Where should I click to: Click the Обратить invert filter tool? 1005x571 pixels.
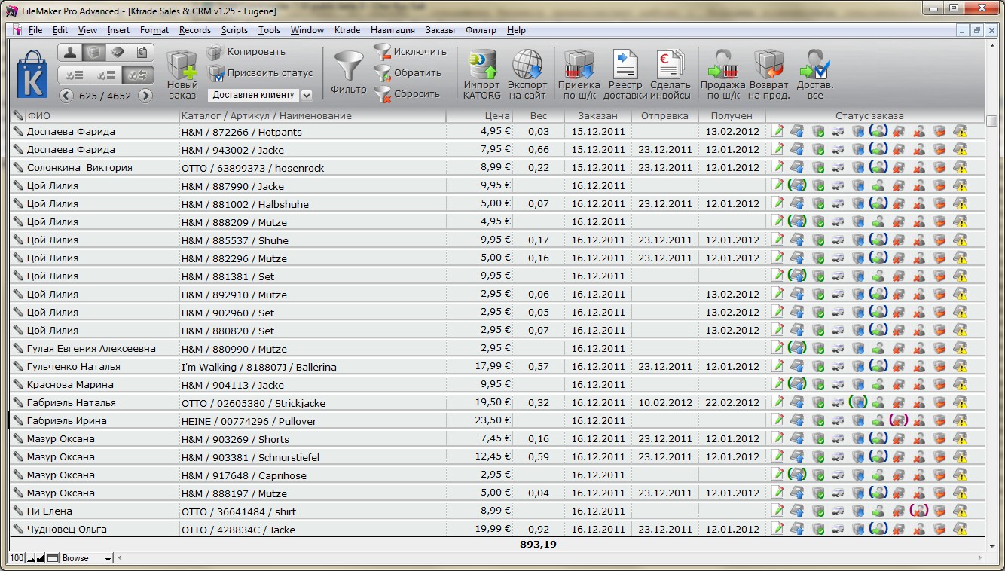[408, 73]
